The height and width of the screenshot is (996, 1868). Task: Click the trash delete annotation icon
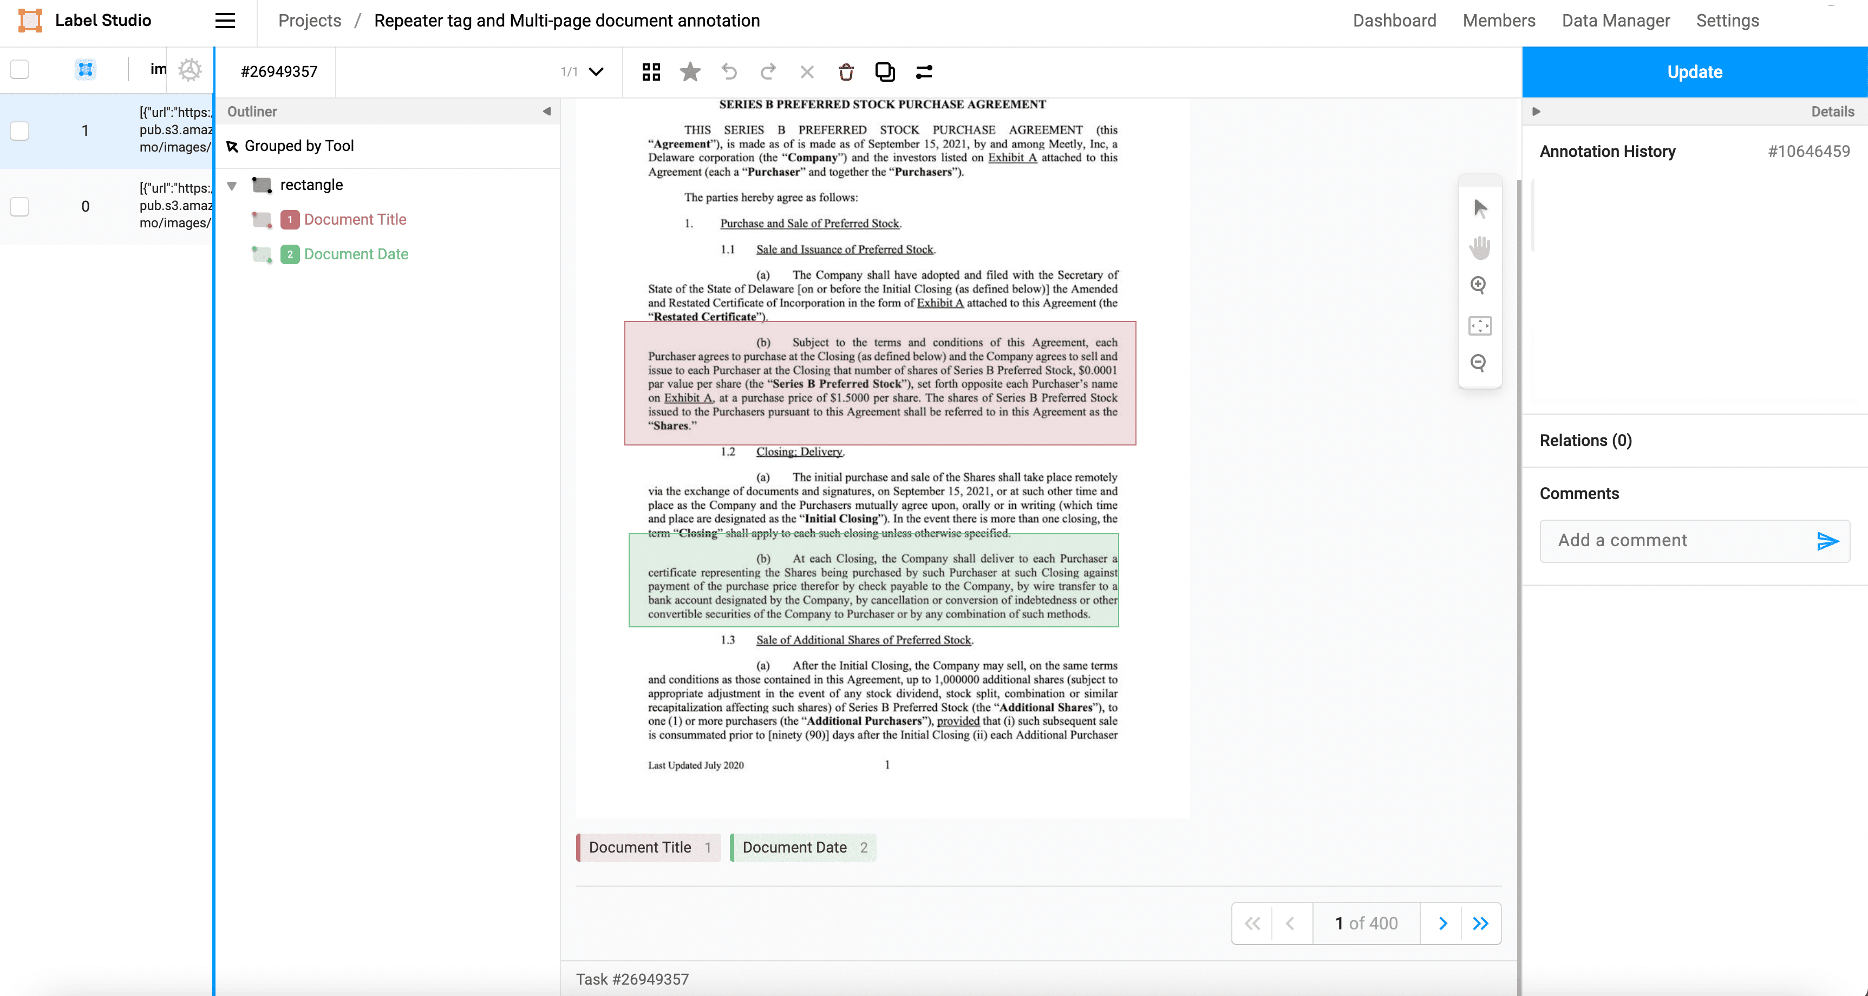846,72
